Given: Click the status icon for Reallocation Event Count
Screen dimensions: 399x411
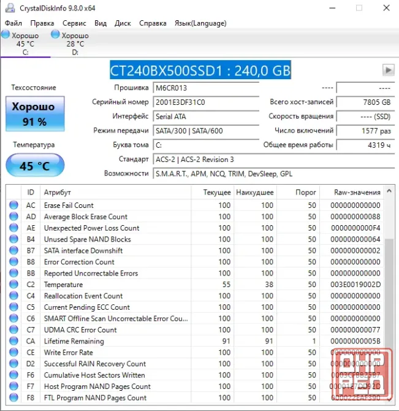Looking at the screenshot, I should click(13, 296).
